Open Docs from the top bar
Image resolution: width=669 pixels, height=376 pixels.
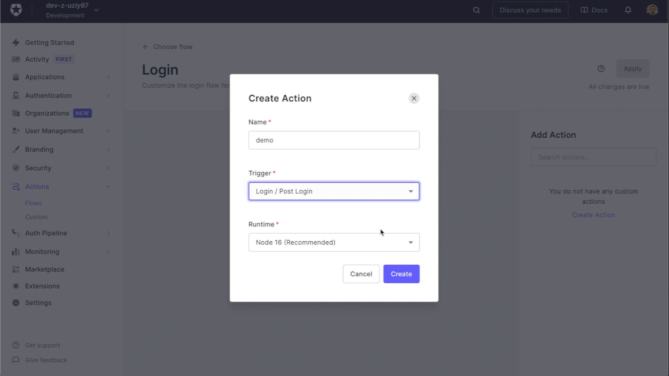tap(594, 10)
